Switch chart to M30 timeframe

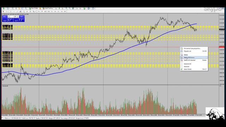[x=49, y=11]
